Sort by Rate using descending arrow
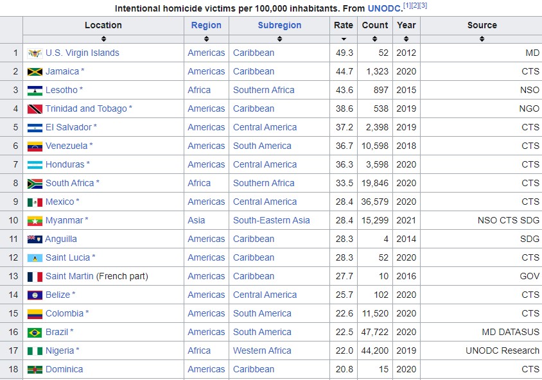 344,39
